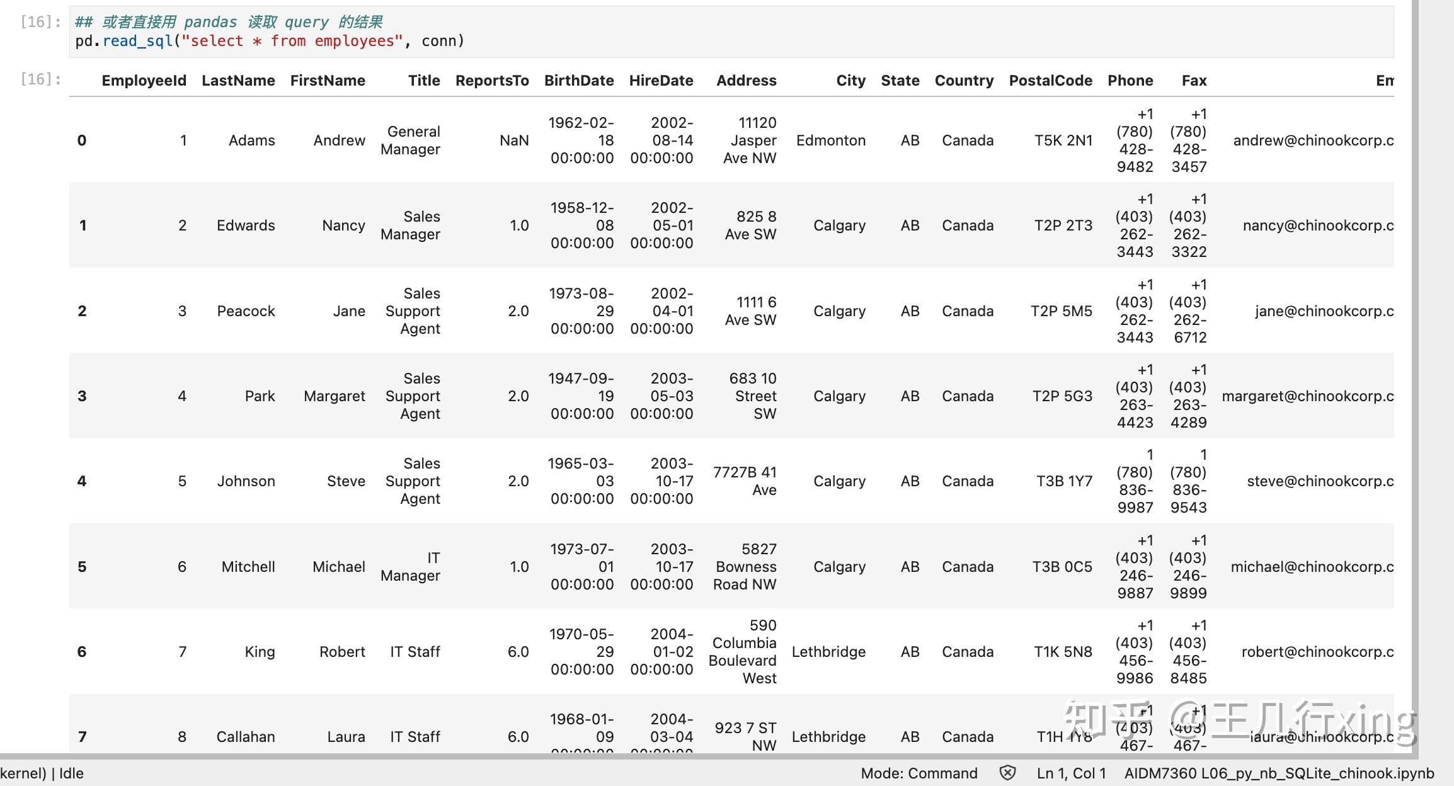1454x786 pixels.
Task: Select the Adams last name cell
Action: pyautogui.click(x=251, y=140)
